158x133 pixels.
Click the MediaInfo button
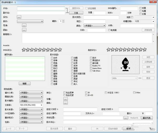coord(134,118)
